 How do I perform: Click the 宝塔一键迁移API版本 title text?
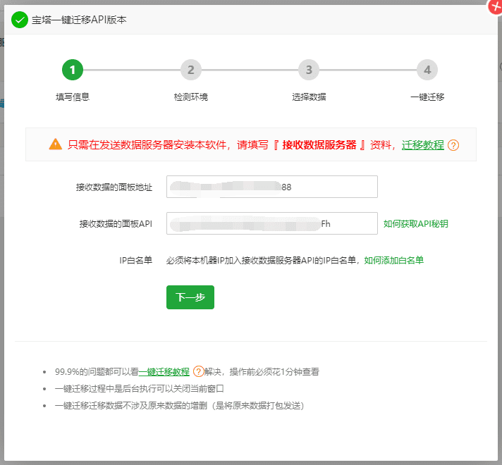79,20
